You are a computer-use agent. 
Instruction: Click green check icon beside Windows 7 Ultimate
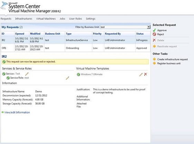pyautogui.click(x=78, y=74)
